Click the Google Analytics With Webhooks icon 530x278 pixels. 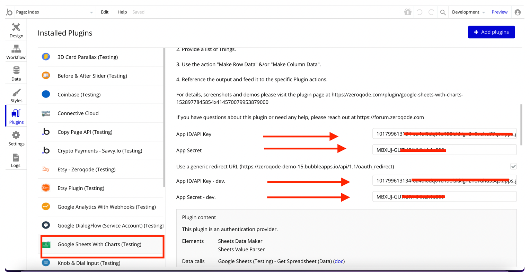pos(46,206)
